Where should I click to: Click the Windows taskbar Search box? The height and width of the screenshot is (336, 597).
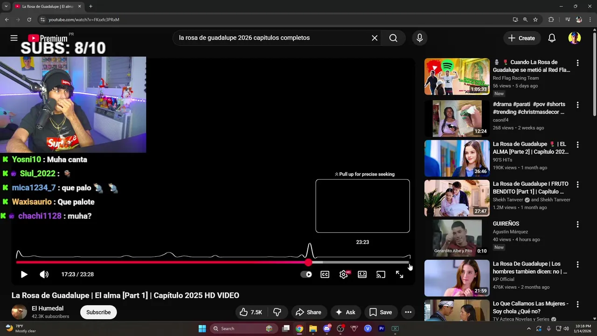pyautogui.click(x=244, y=329)
